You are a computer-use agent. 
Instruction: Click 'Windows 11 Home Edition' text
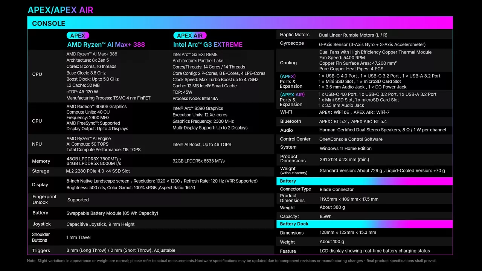(346, 148)
